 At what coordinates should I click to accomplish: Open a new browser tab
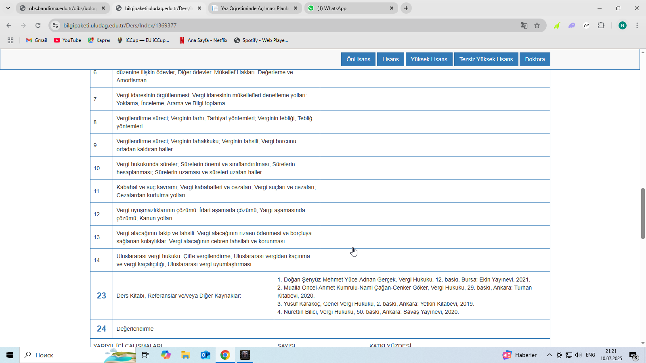[x=406, y=8]
